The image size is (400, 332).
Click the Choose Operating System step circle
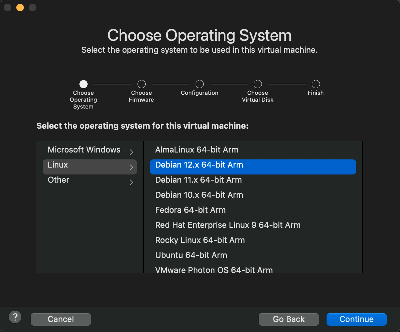click(84, 84)
